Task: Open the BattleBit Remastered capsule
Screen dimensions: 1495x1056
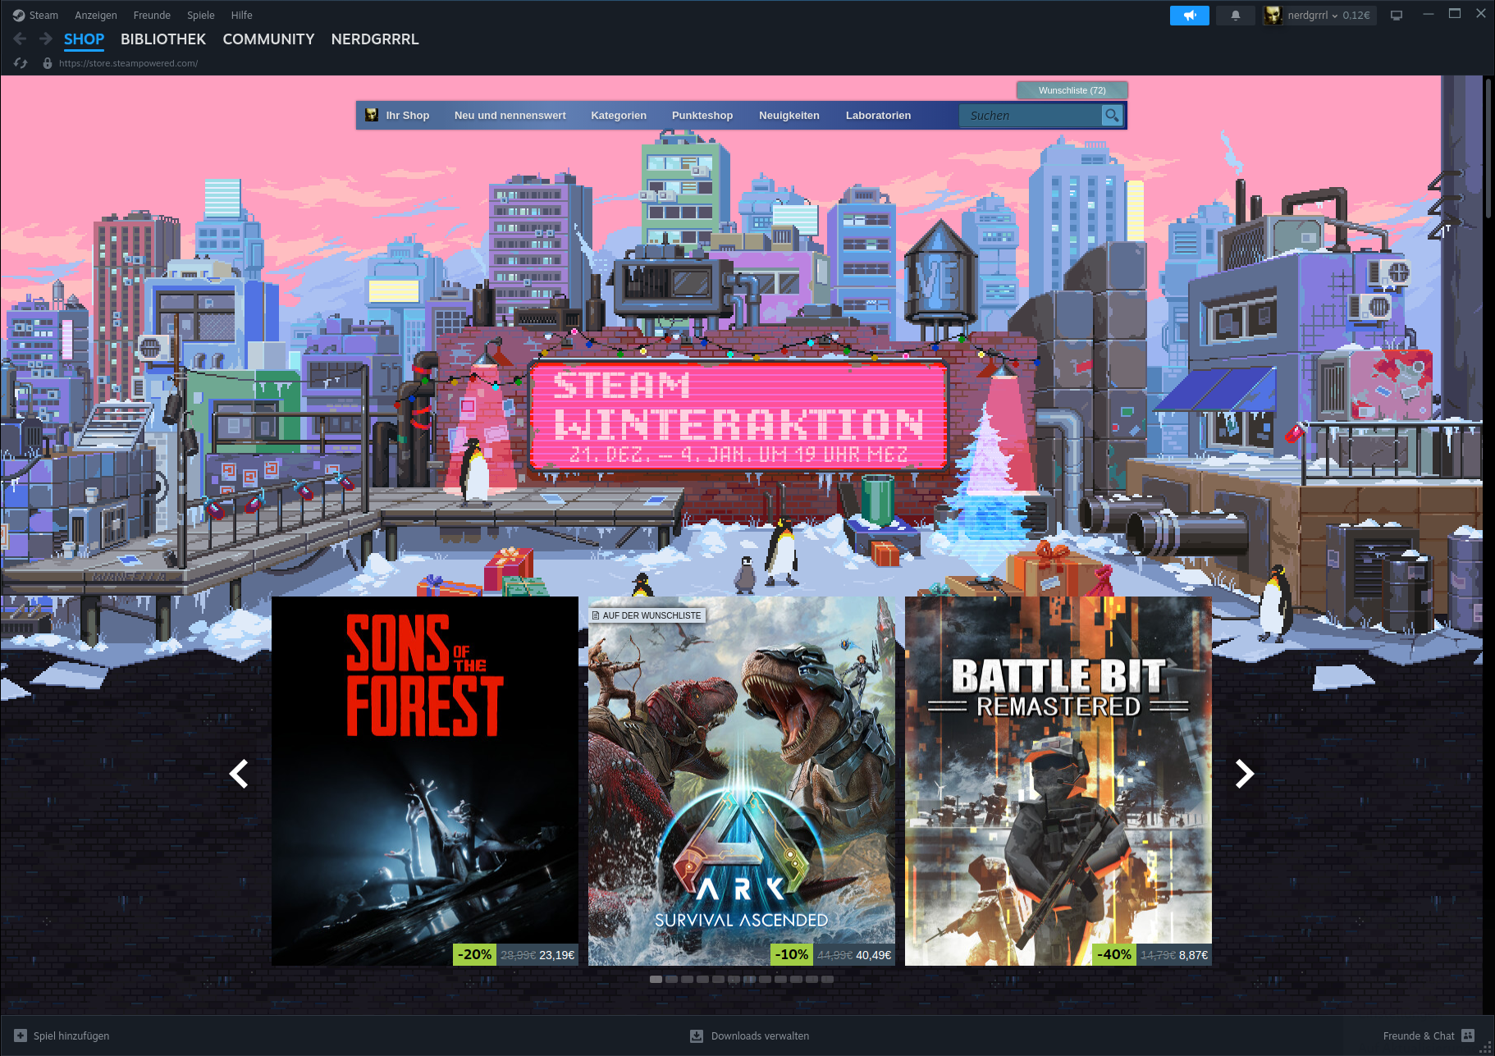Action: pyautogui.click(x=1058, y=780)
